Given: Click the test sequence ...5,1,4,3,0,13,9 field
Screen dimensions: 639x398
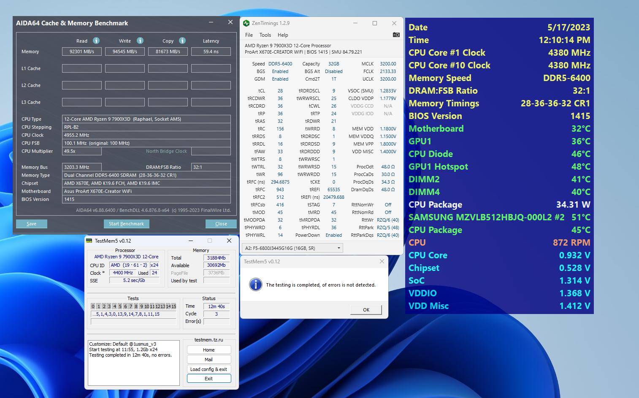Looking at the screenshot, I should pos(133,314).
